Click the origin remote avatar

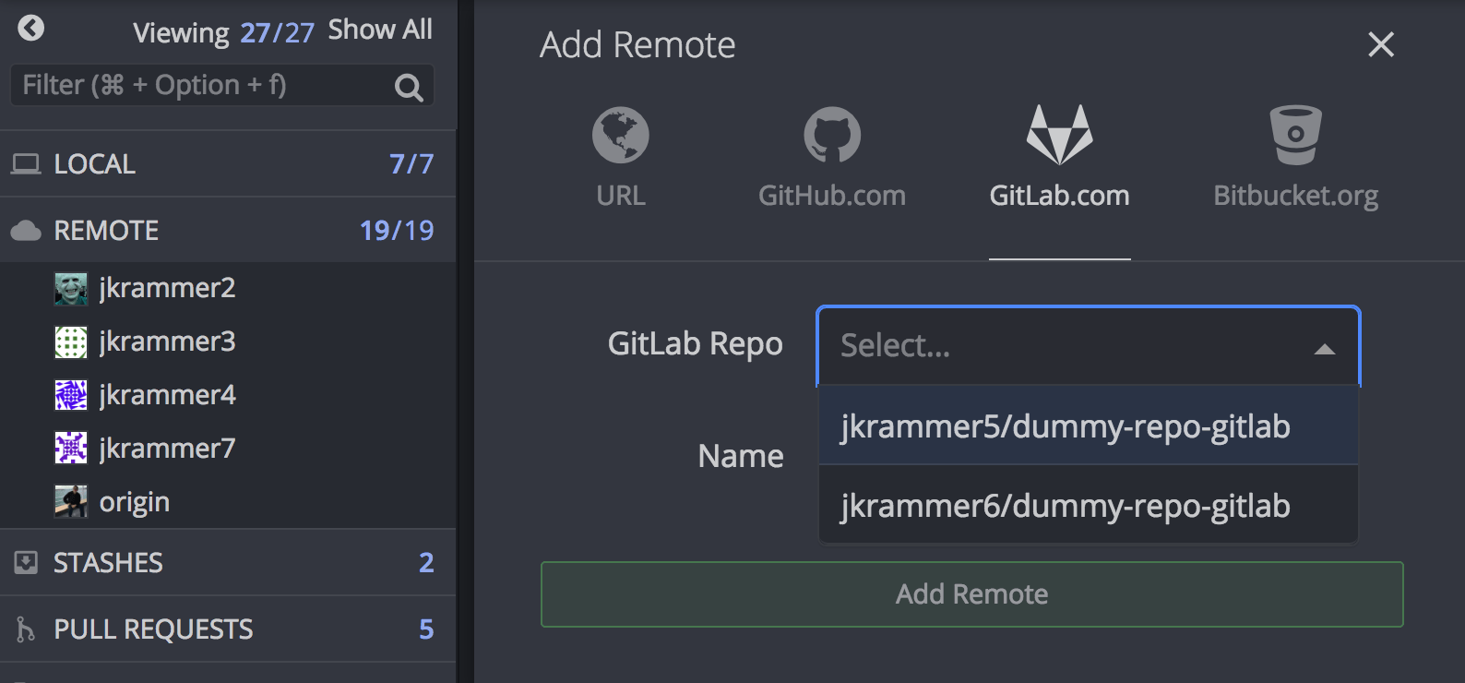point(71,502)
